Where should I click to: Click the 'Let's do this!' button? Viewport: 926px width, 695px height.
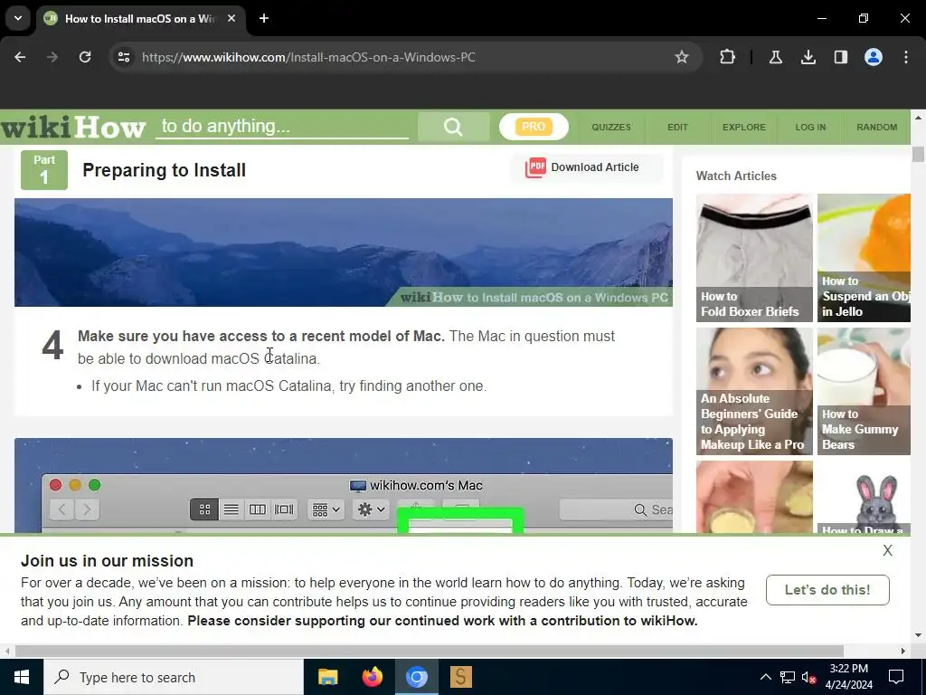tap(827, 590)
